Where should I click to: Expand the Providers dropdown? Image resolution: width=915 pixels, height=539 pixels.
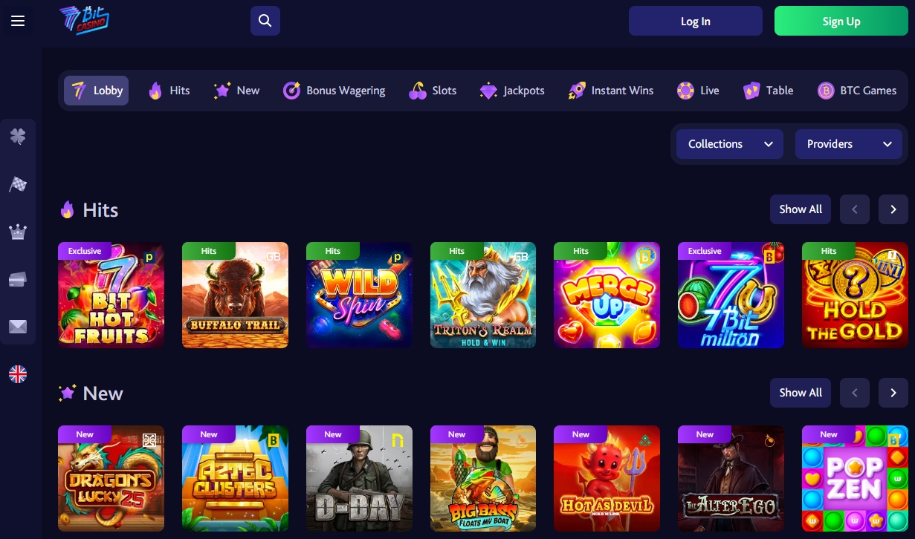(x=849, y=144)
